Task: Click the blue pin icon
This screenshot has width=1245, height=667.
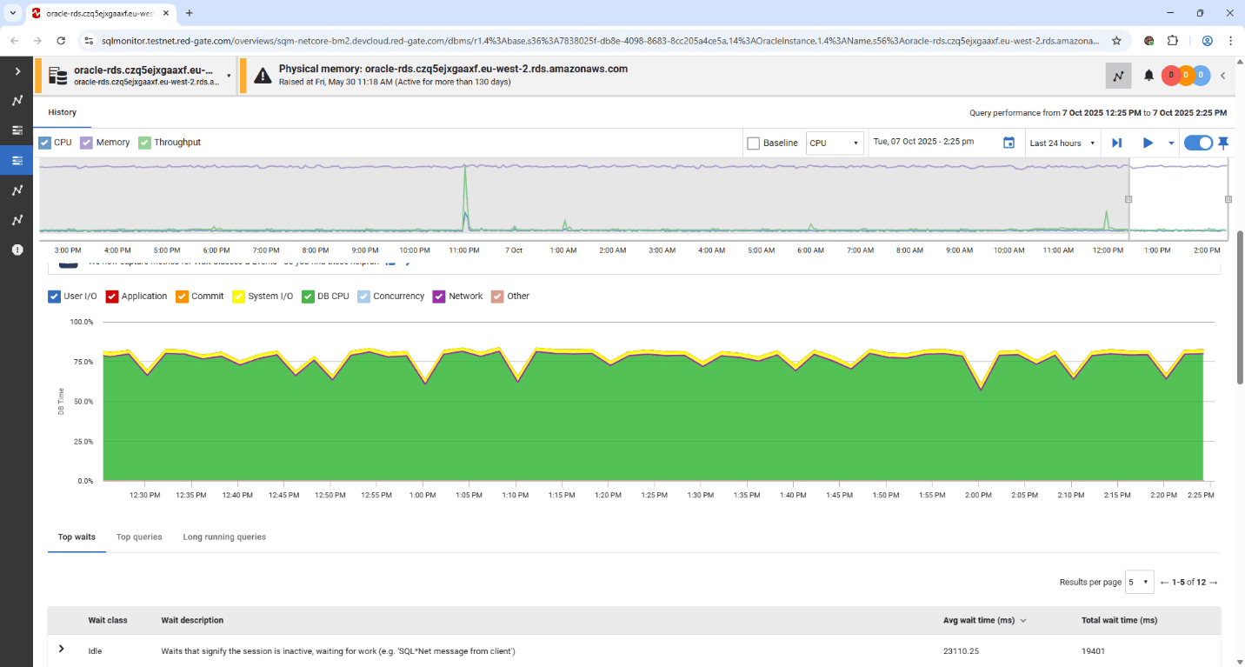Action: pyautogui.click(x=1223, y=143)
